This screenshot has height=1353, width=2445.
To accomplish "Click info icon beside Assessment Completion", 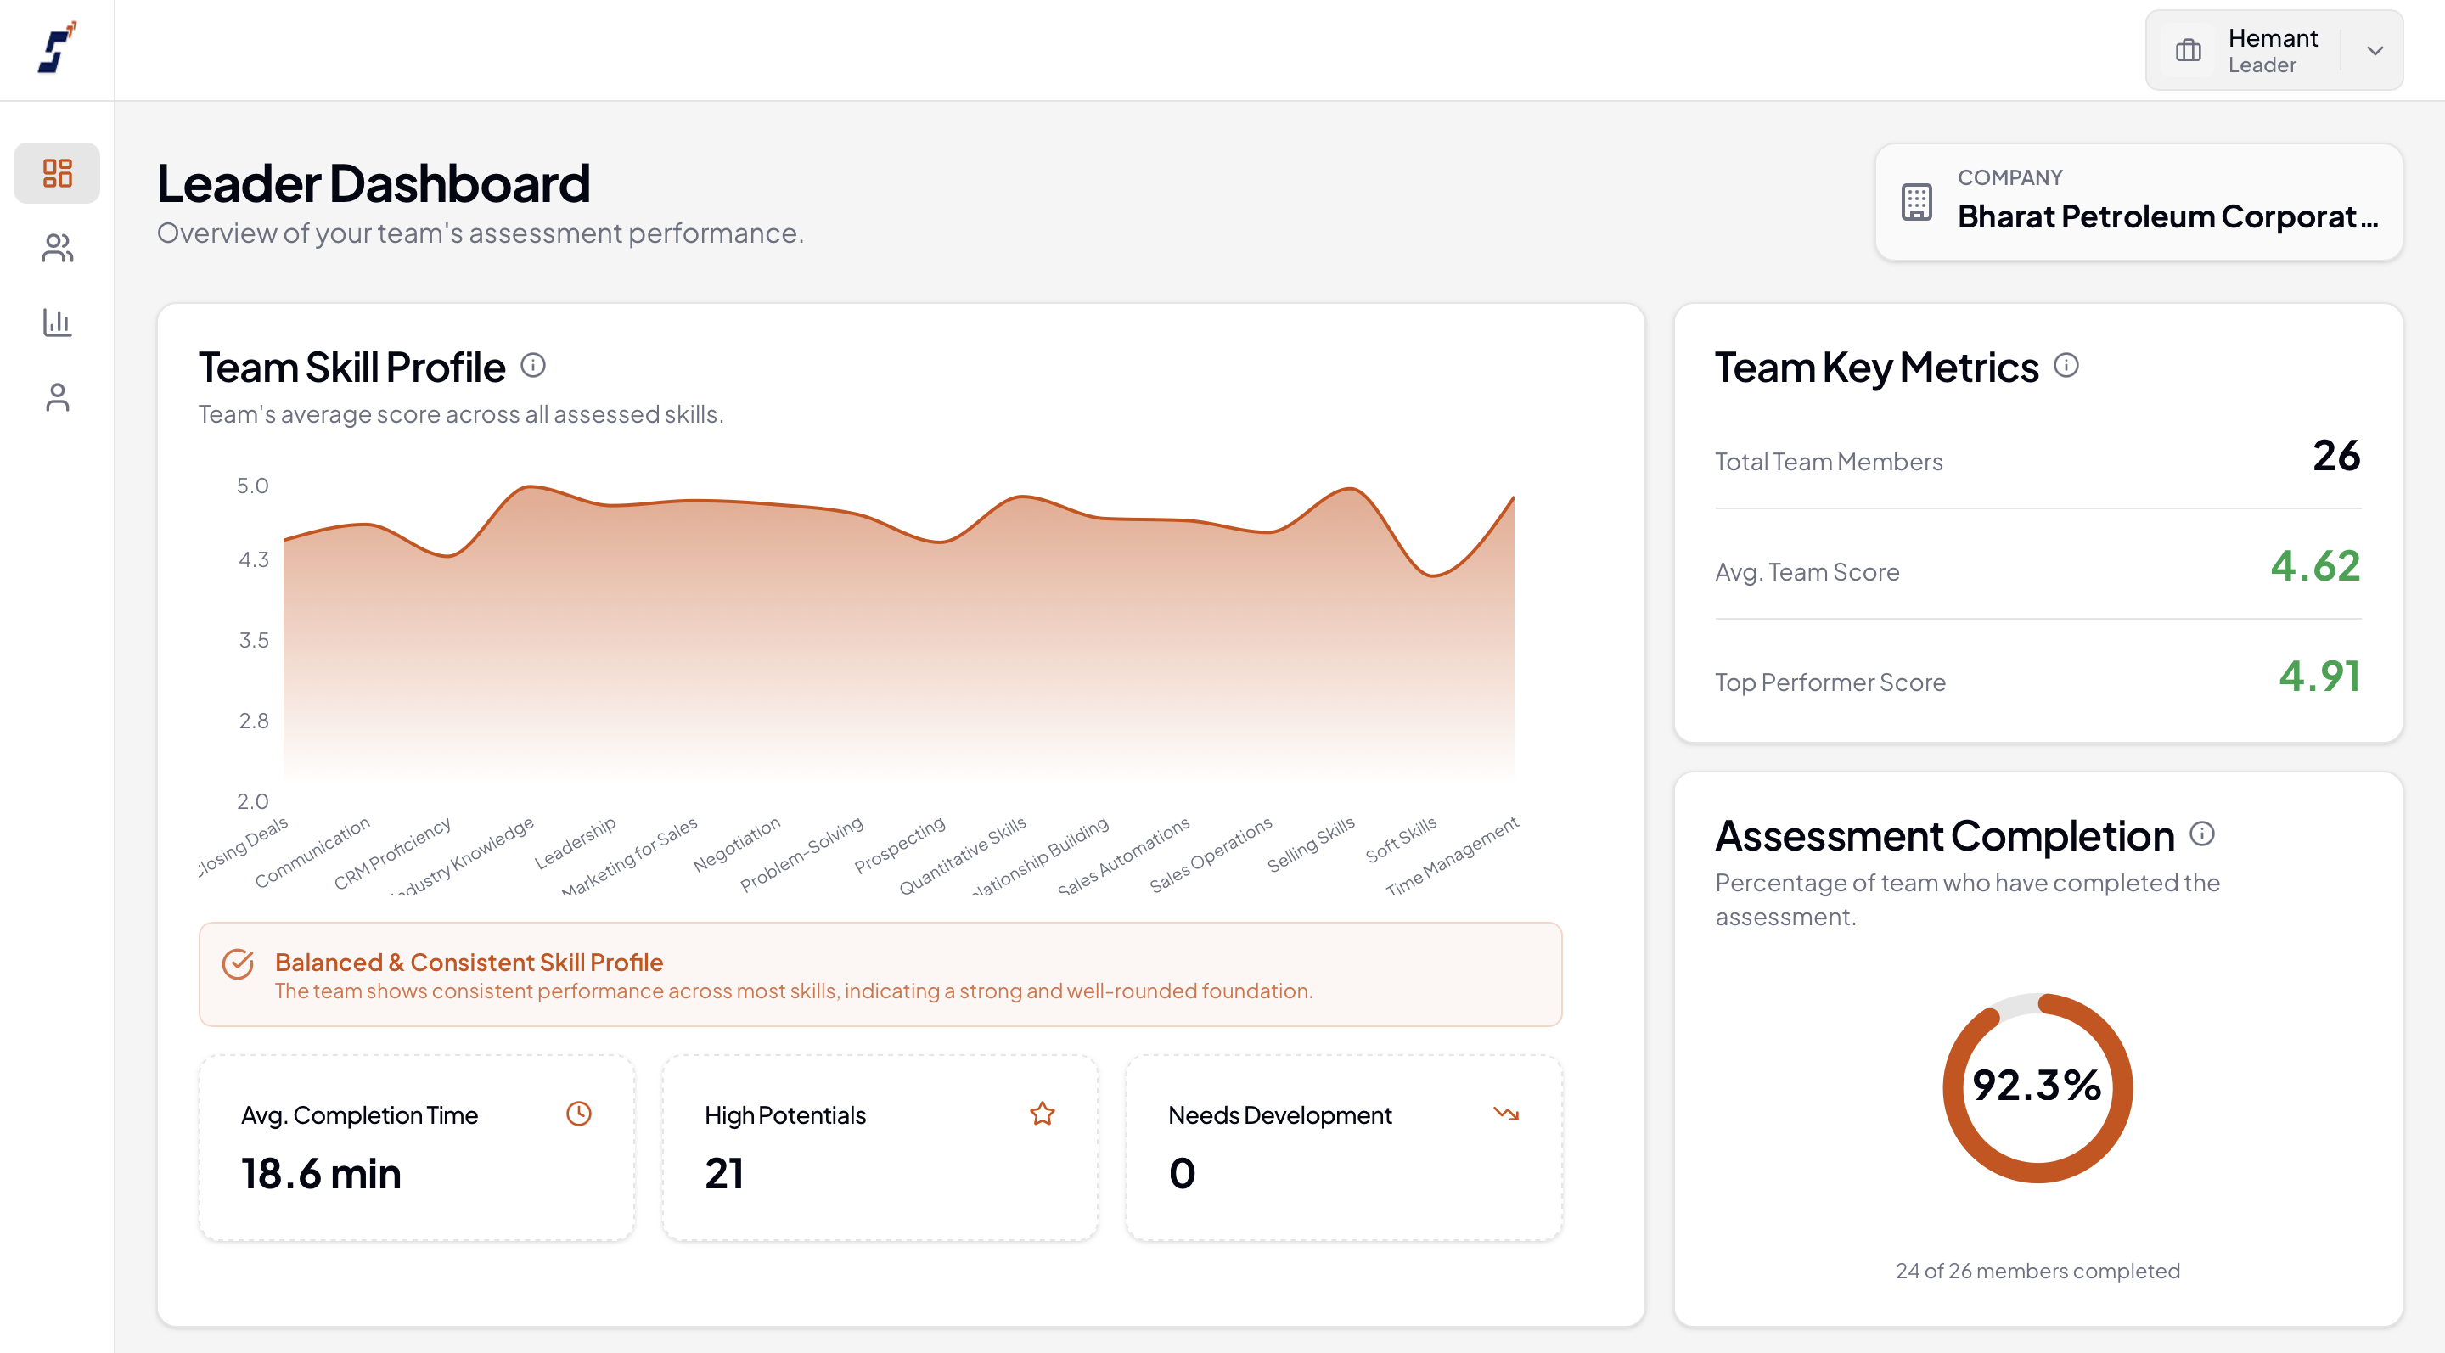I will 2202,833.
